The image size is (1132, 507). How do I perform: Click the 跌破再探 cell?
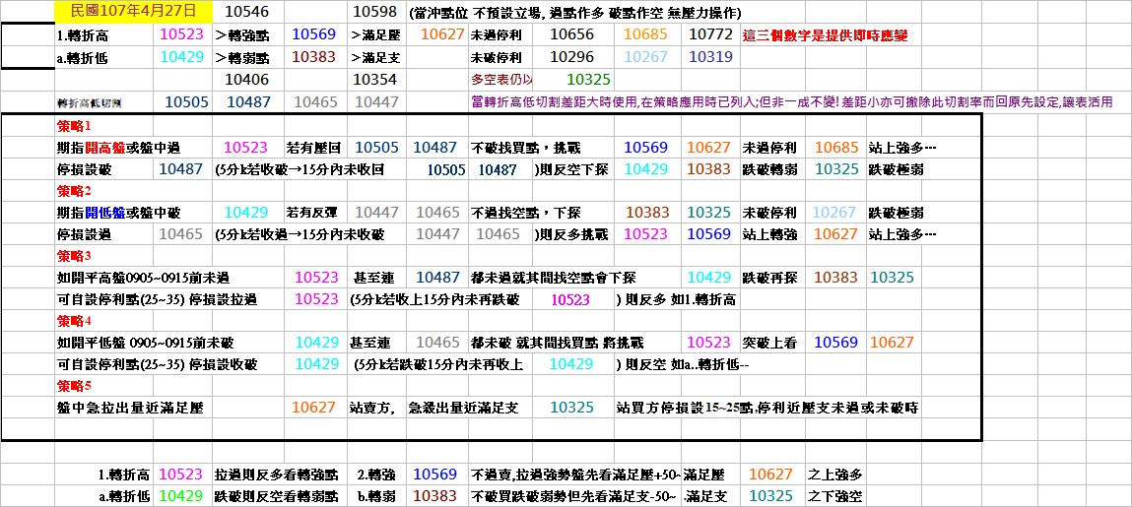(x=768, y=278)
